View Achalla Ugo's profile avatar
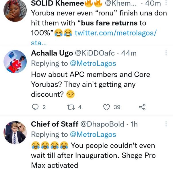This screenshot has height=171, width=173. (15, 61)
